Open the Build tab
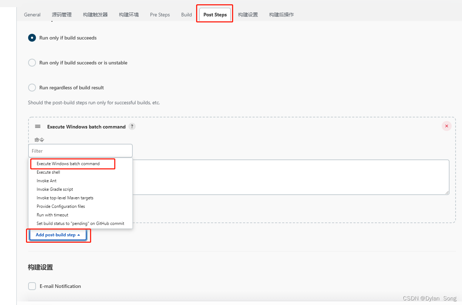 coord(187,15)
